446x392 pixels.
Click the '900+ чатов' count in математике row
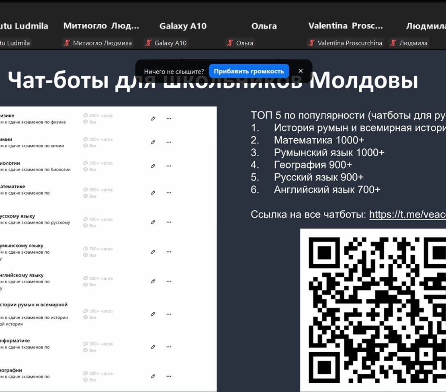click(98, 190)
